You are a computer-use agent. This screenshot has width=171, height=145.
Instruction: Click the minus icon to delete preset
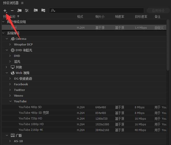click(12, 11)
